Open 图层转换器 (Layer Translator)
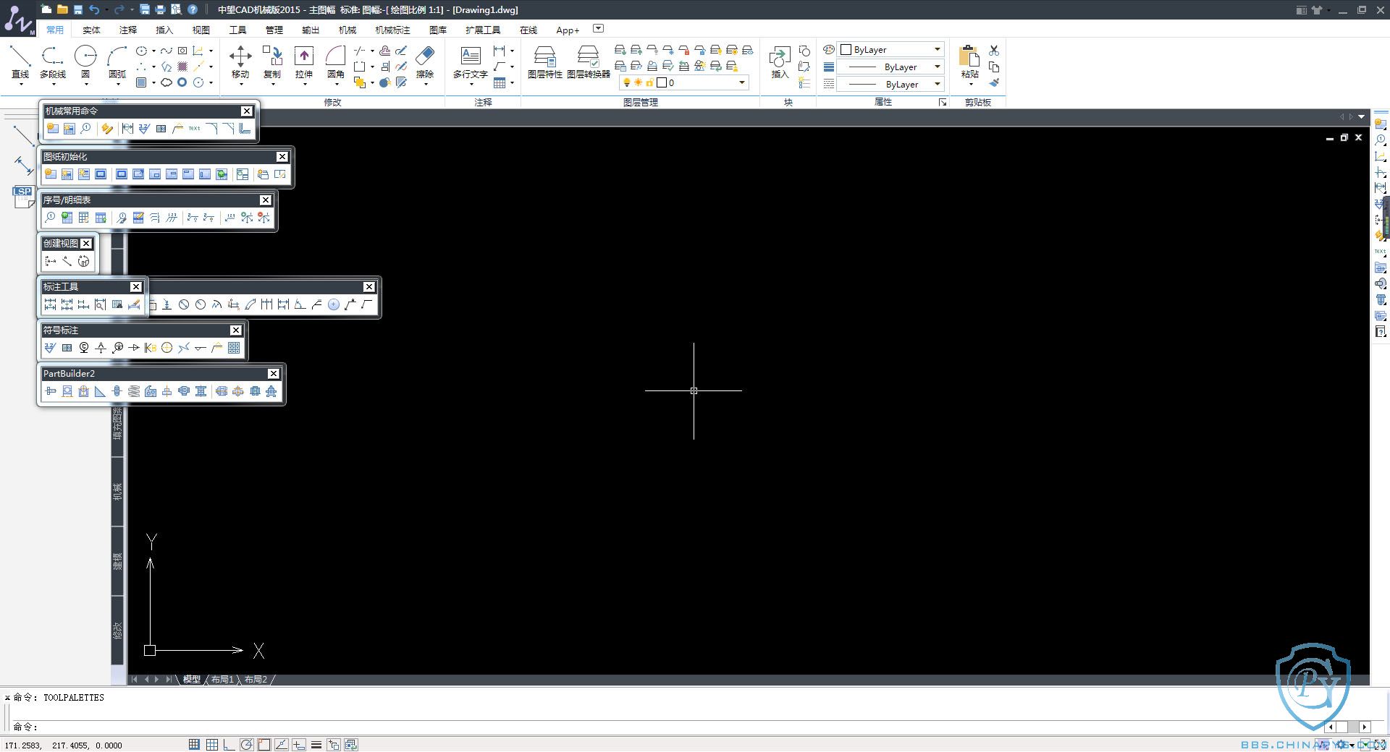 click(x=588, y=62)
